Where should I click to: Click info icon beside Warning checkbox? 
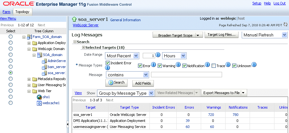pyautogui.click(x=178, y=65)
